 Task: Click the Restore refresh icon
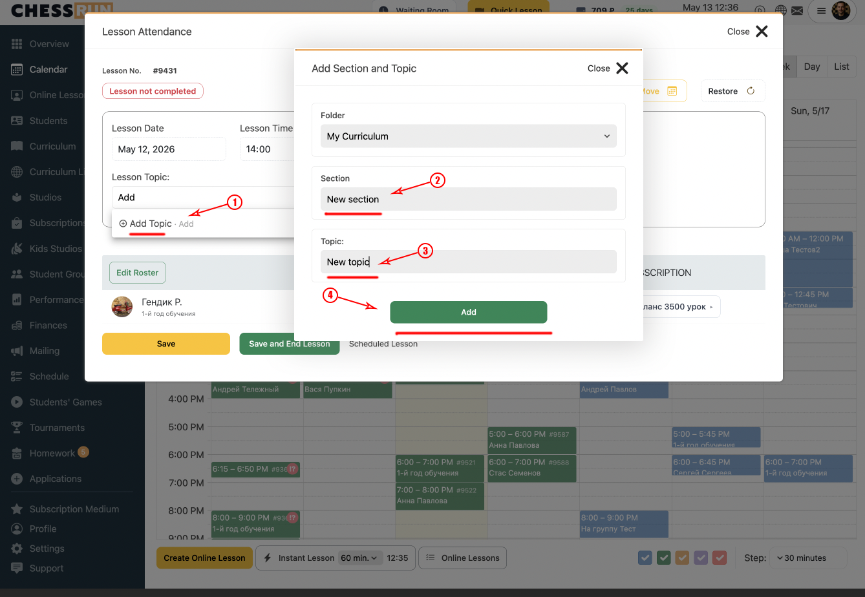[751, 91]
